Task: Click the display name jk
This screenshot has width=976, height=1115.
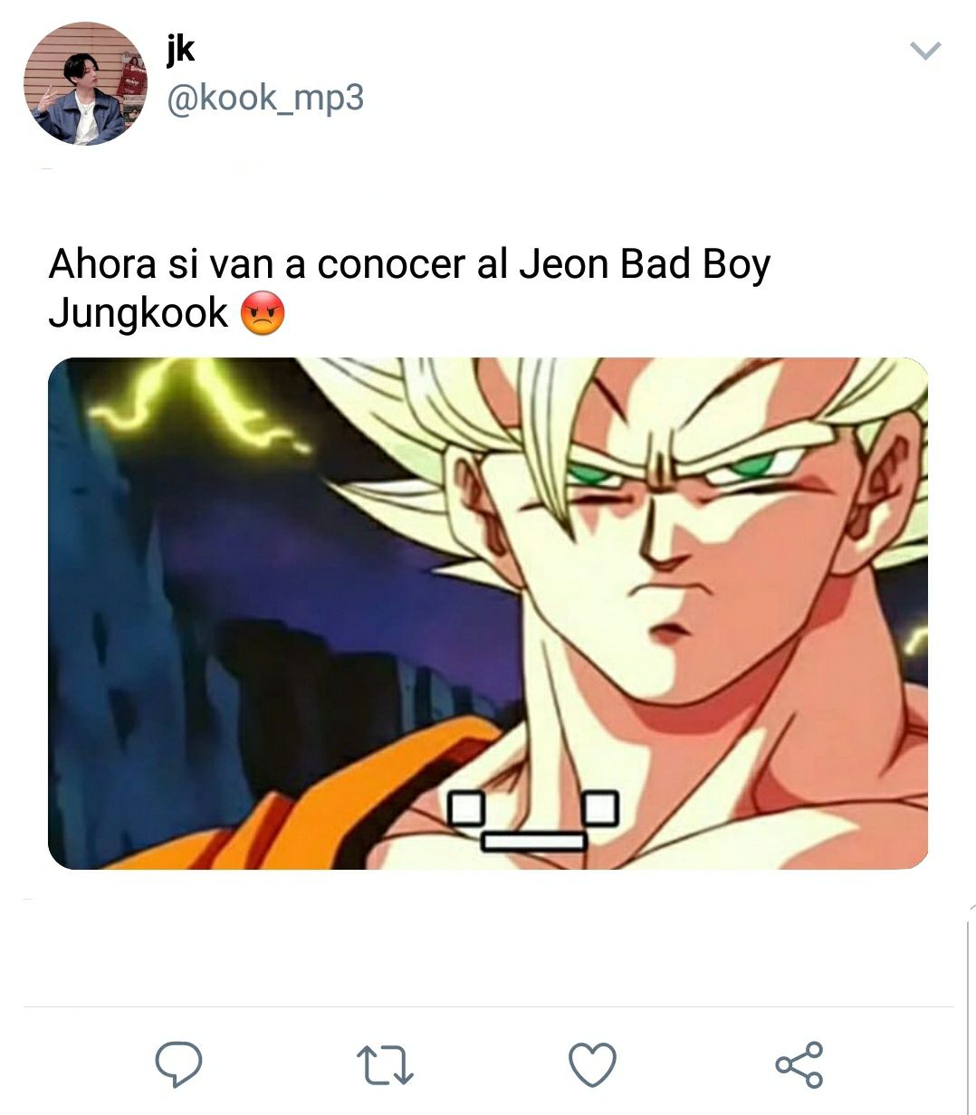Action: 181,50
